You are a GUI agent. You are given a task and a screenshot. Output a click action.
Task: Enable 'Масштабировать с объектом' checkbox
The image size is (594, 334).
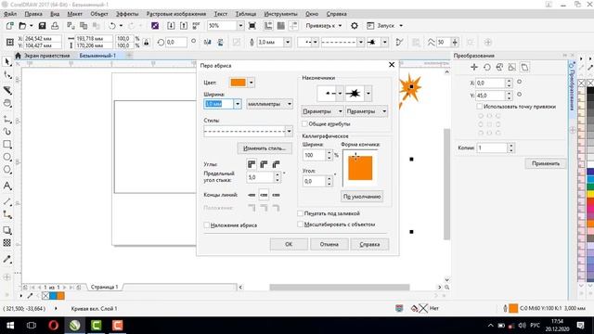(x=301, y=225)
